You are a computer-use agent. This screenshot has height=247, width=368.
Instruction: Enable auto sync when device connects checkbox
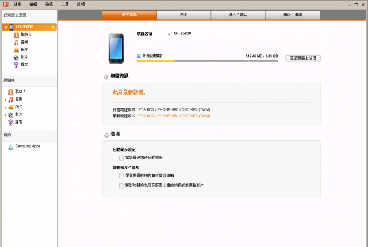pyautogui.click(x=121, y=158)
